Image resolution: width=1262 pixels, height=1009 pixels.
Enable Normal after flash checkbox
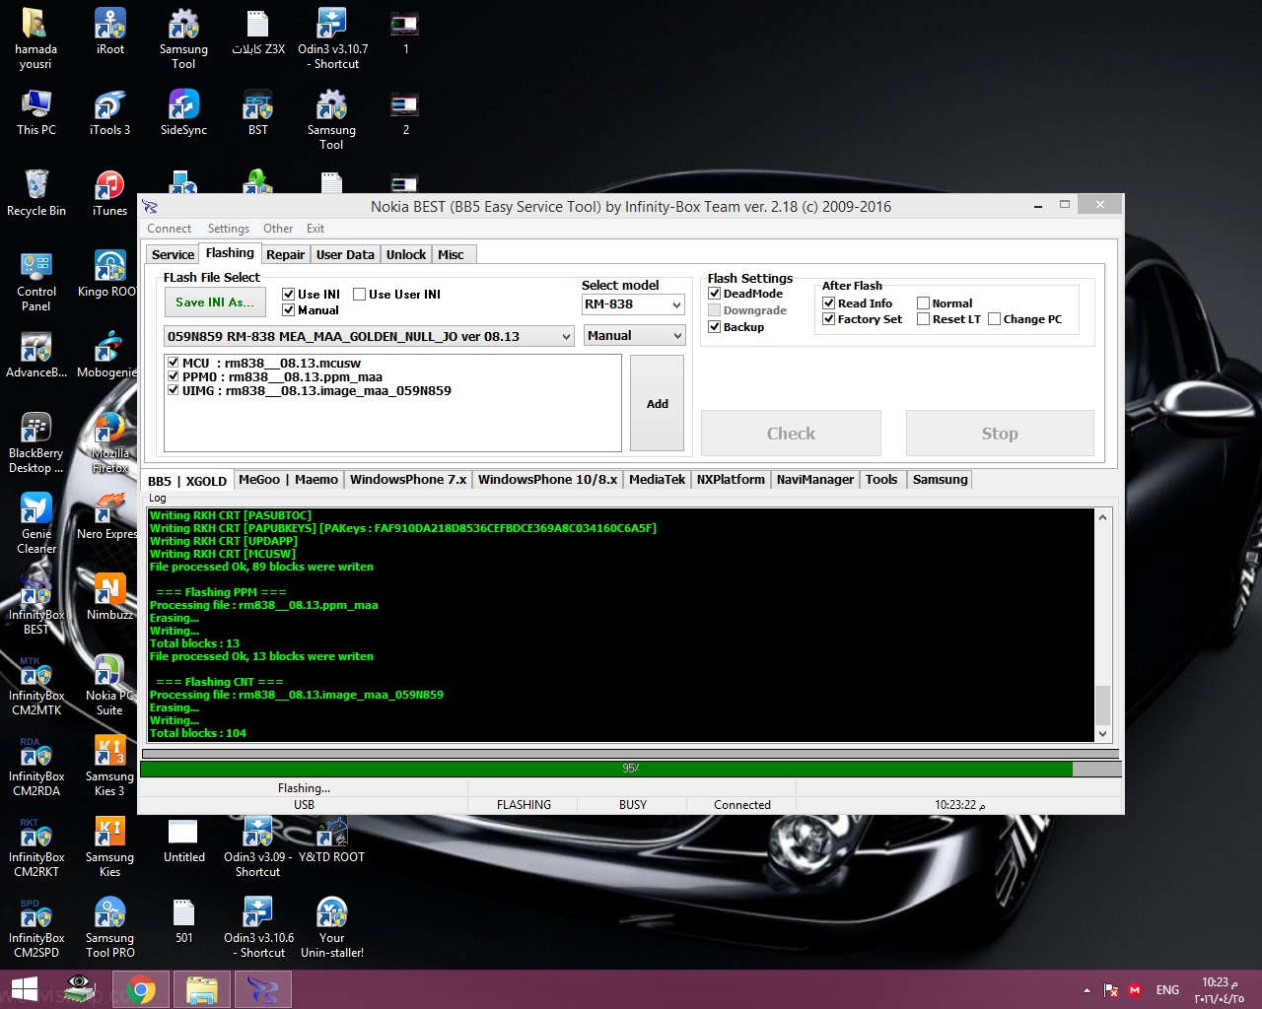click(924, 303)
